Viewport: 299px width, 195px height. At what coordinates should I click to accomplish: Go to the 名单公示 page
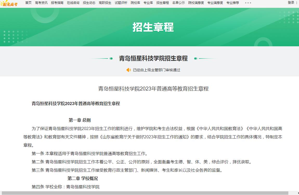178,3
